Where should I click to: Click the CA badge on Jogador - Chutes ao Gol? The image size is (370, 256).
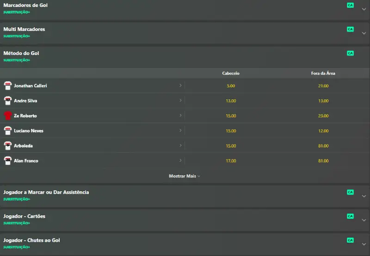point(350,240)
